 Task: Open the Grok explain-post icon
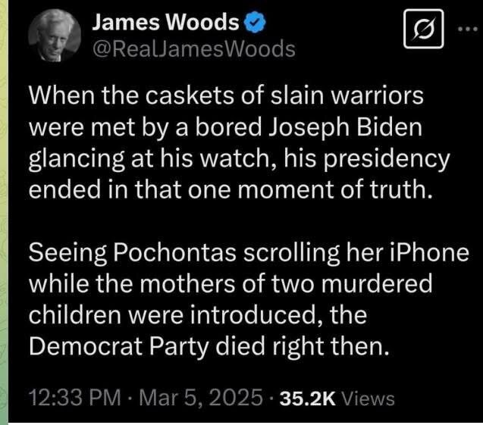424,29
